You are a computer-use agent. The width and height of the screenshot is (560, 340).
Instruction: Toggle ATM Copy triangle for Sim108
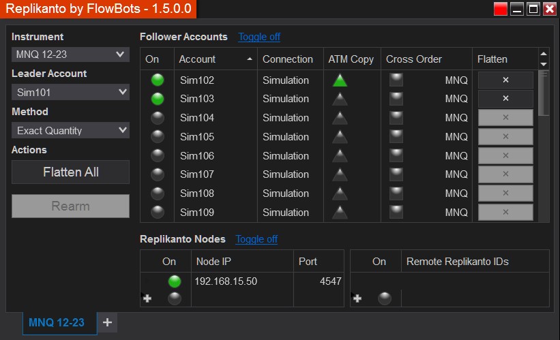tap(340, 194)
